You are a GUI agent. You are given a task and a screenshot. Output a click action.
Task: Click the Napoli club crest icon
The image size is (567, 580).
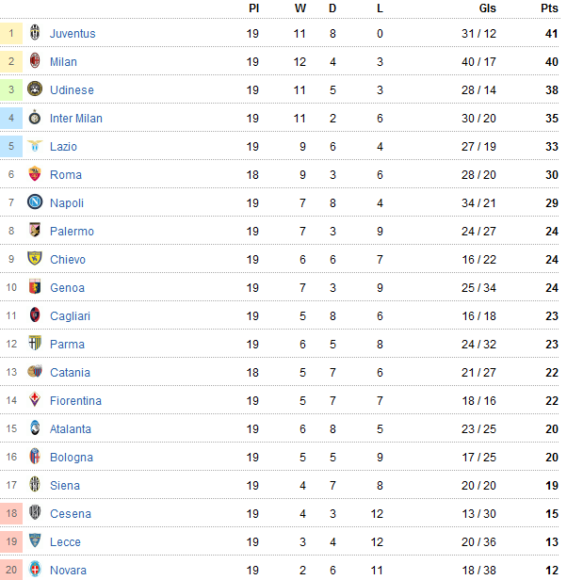(35, 203)
